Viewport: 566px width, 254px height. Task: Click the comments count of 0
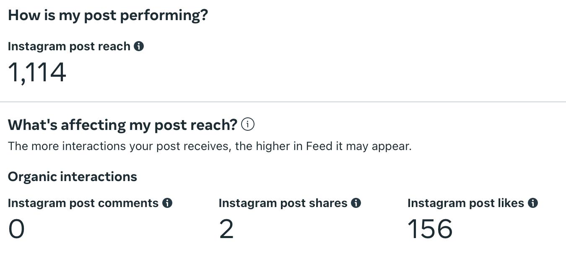(x=16, y=229)
